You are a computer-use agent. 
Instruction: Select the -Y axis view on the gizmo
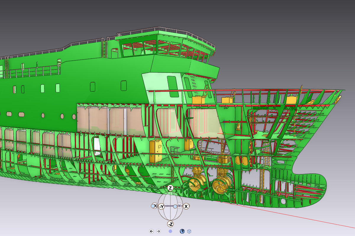coord(161,206)
